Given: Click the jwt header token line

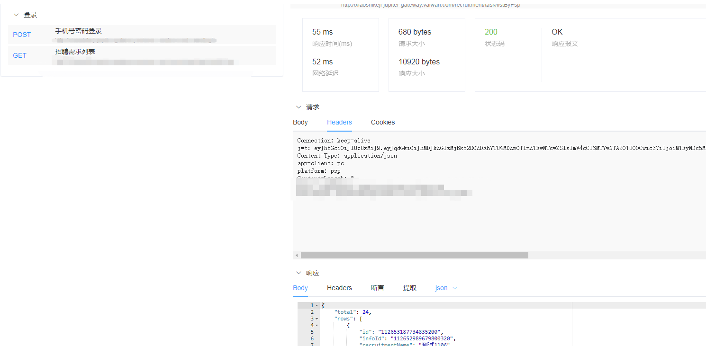Looking at the screenshot, I should point(501,148).
